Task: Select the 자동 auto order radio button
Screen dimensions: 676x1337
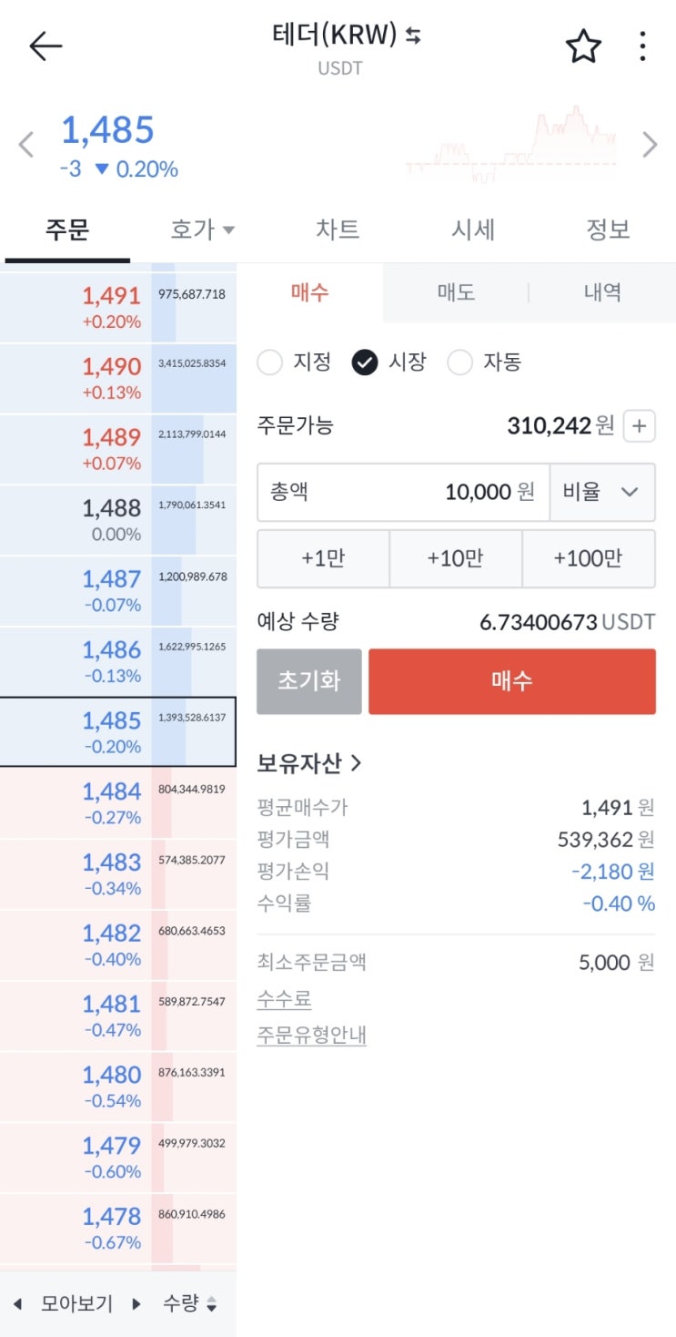Action: click(459, 362)
